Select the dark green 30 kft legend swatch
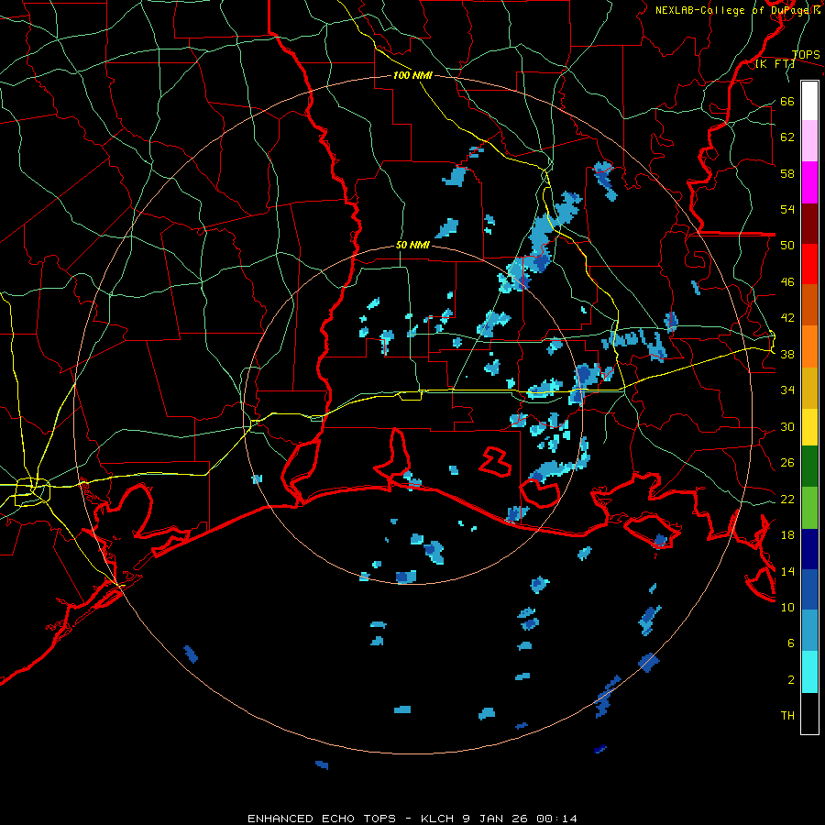Viewport: 825px width, 825px height. pos(809,467)
